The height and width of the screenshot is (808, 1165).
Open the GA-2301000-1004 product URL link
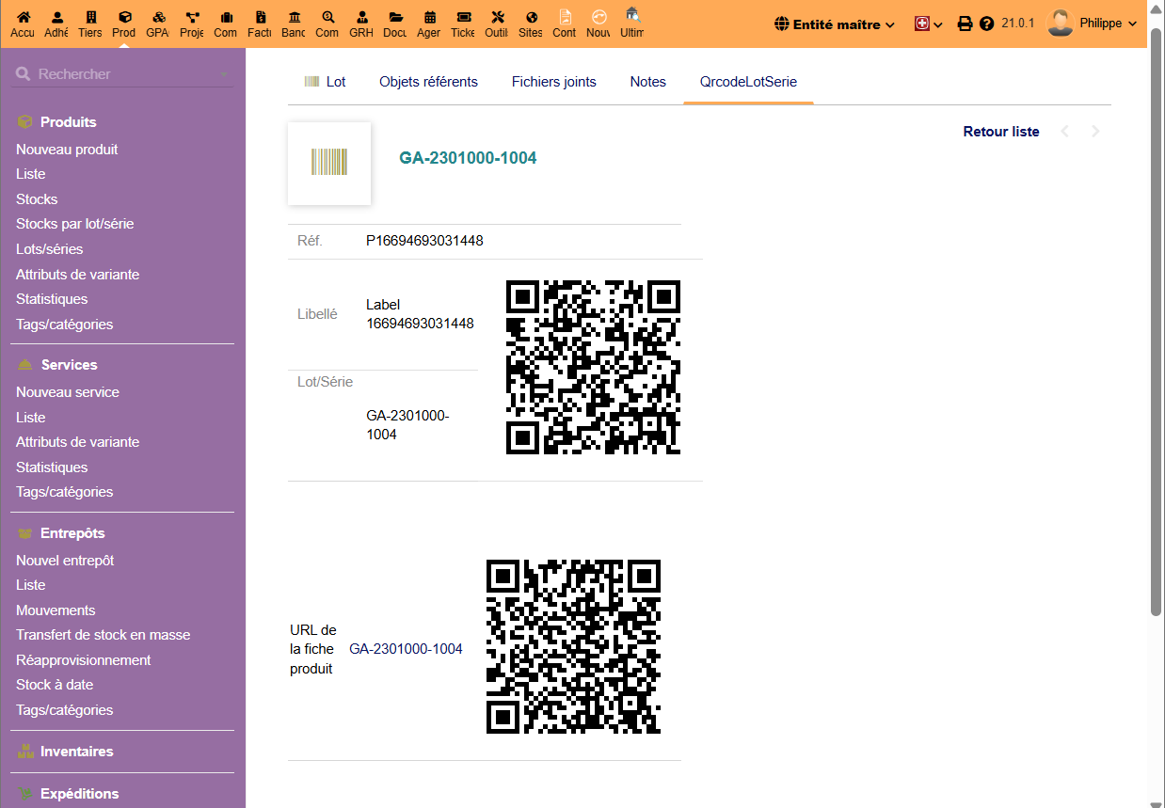(406, 649)
